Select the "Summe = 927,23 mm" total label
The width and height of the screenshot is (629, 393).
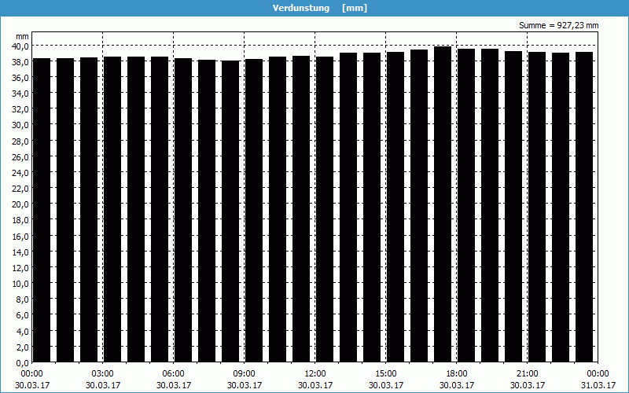click(558, 25)
